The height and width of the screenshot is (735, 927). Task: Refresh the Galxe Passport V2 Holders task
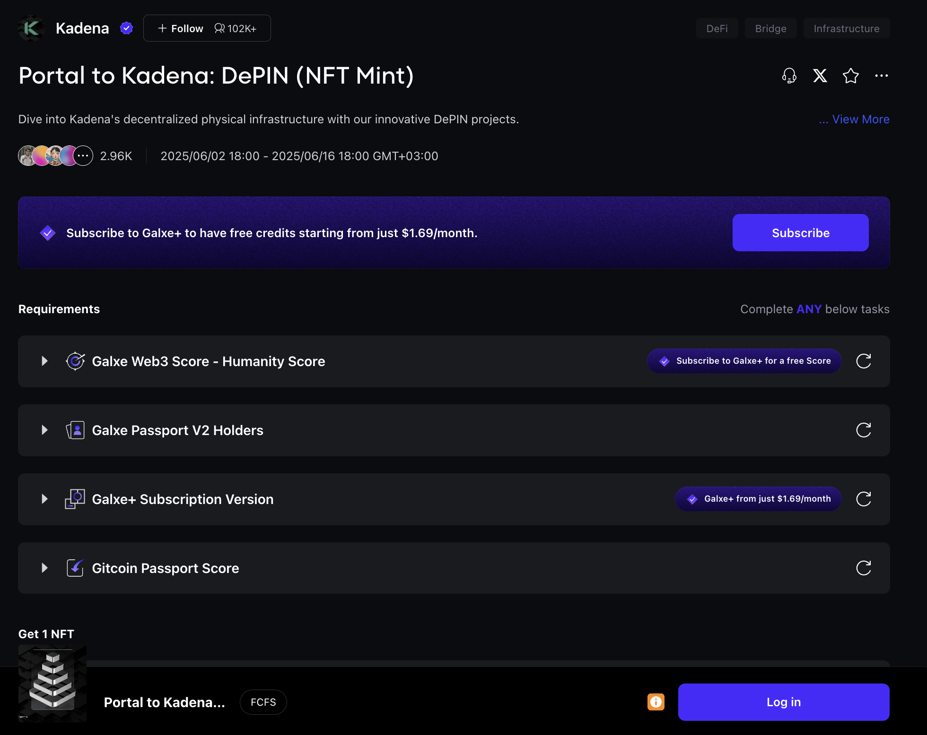(x=864, y=430)
